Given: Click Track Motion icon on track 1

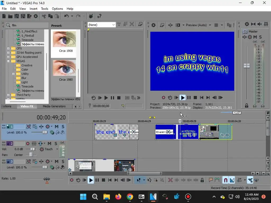Looking at the screenshot, I should click(x=35, y=127).
